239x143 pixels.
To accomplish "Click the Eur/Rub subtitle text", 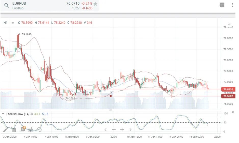I will (18, 8).
